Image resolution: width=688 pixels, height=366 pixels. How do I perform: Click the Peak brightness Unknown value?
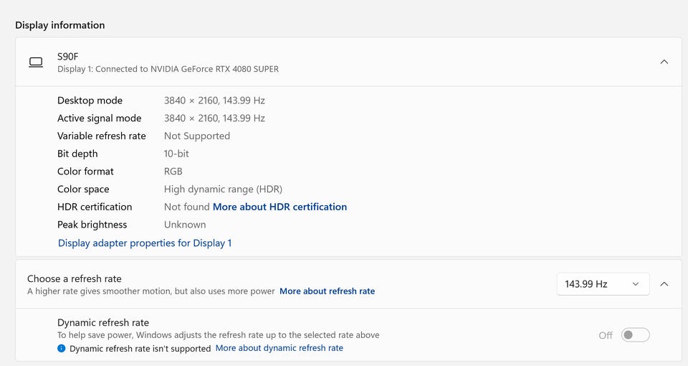point(185,225)
